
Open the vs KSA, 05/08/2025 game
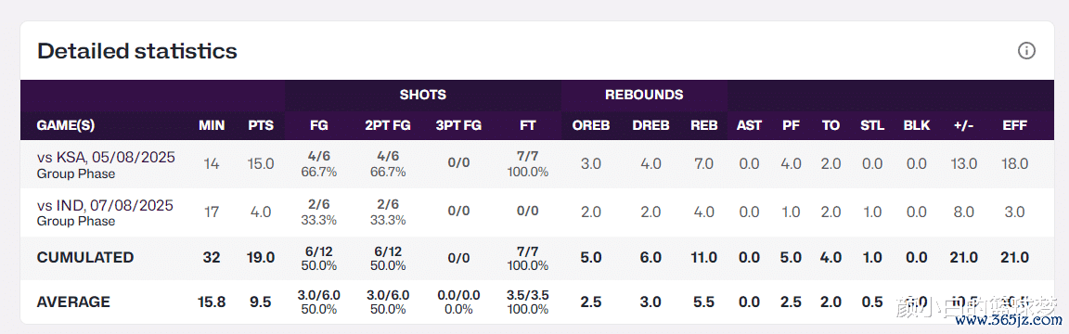click(106, 158)
